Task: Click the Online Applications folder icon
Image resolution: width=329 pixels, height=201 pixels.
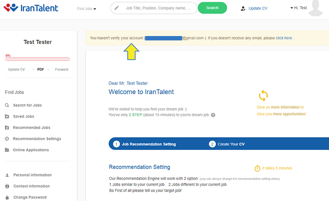Action: [x=7, y=150]
